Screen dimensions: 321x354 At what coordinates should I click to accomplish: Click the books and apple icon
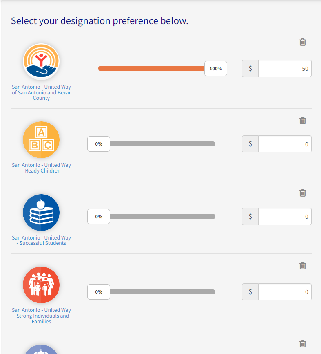[41, 213]
